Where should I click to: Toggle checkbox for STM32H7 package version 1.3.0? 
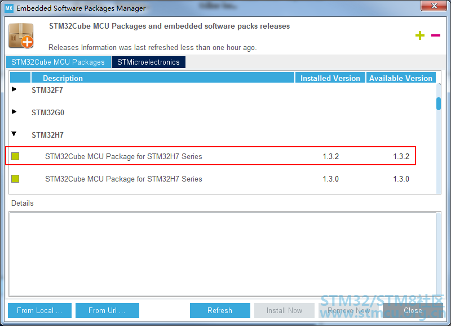coord(15,179)
